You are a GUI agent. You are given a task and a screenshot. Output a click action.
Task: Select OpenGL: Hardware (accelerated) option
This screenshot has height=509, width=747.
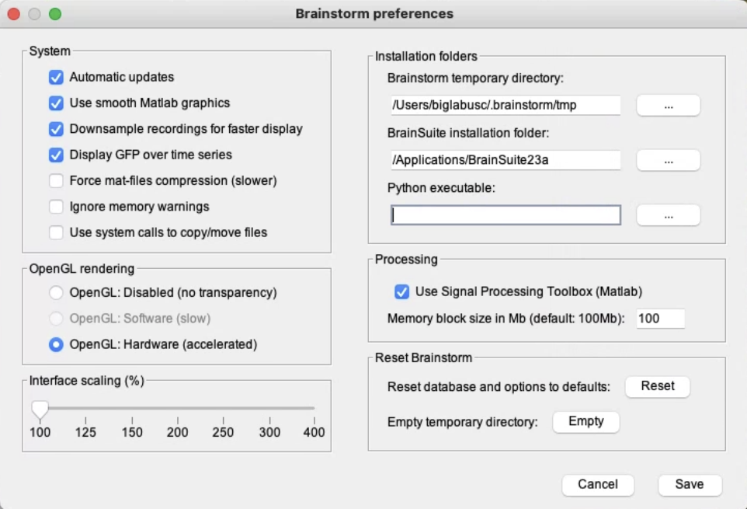point(56,344)
